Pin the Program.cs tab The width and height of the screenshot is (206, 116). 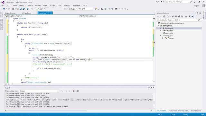pos(49,13)
